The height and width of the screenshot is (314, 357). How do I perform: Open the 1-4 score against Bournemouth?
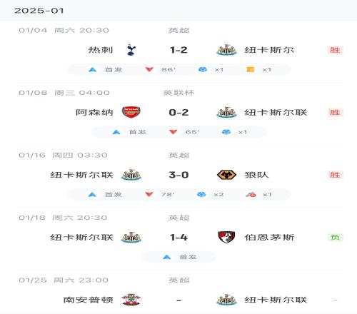[178, 238]
